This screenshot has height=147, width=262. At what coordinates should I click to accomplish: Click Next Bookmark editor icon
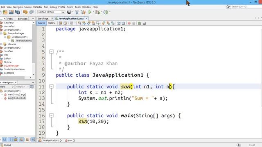coord(108,23)
